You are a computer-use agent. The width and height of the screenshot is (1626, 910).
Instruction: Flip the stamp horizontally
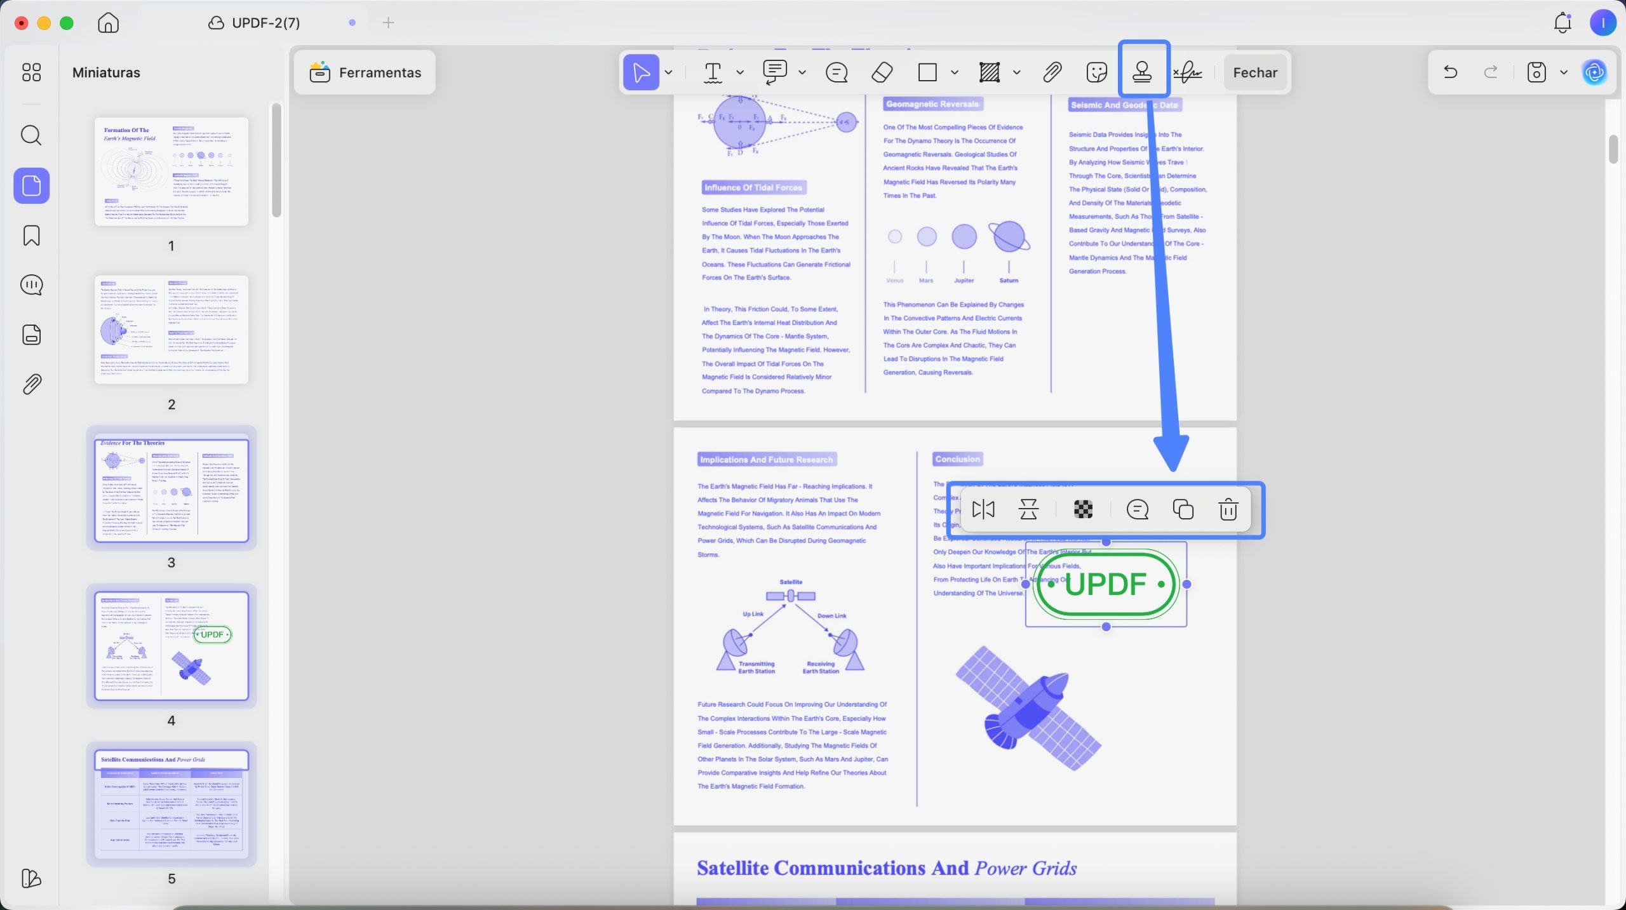pyautogui.click(x=983, y=509)
